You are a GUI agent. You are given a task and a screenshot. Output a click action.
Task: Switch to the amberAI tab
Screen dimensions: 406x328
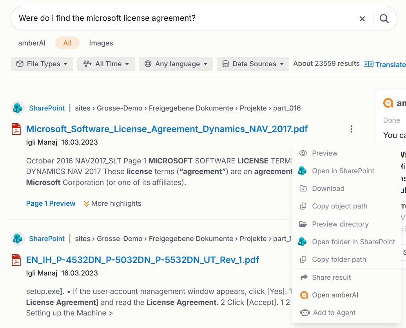(x=32, y=43)
